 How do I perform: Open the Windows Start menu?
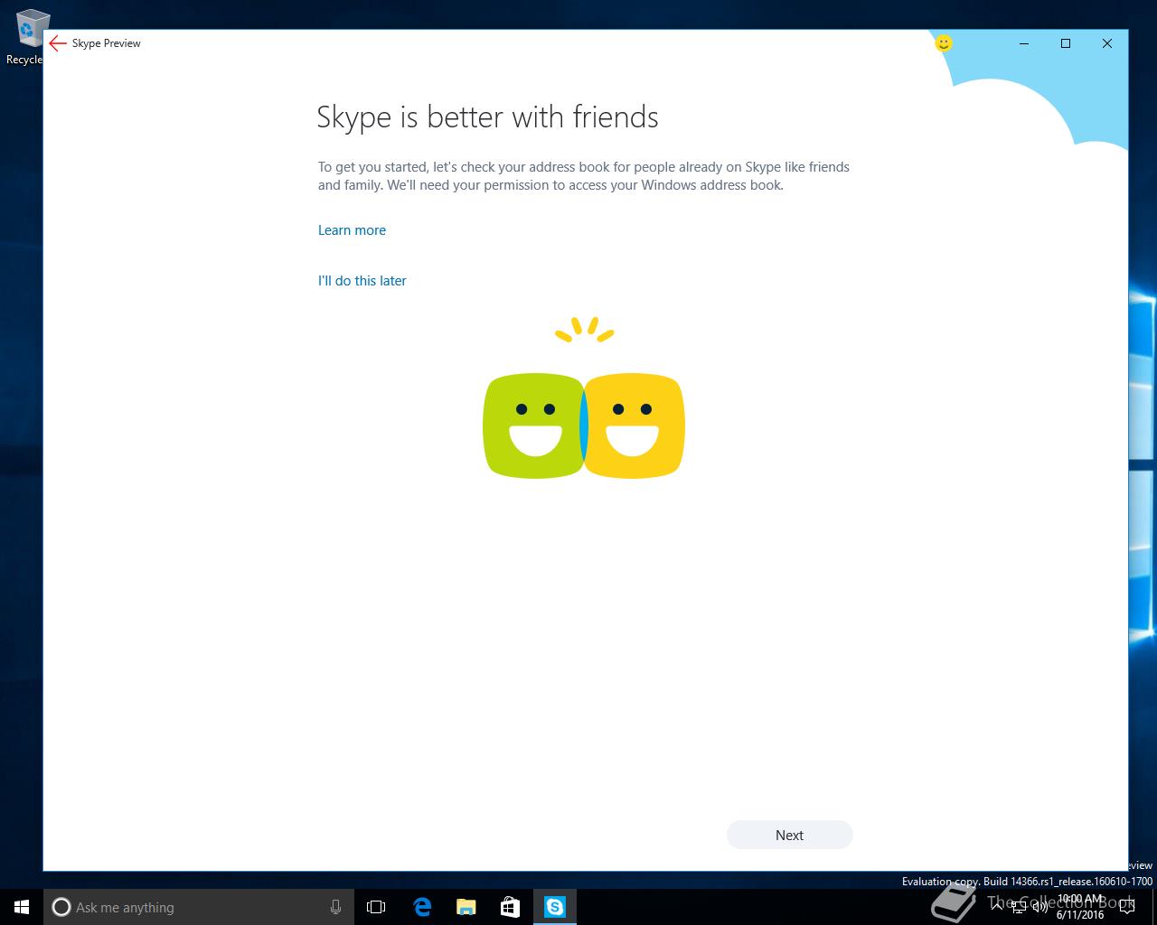pos(22,907)
